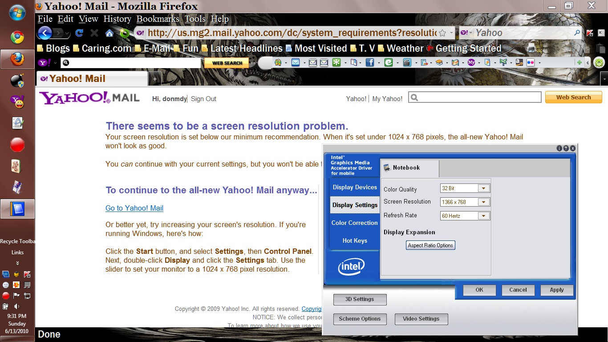Select the Yahoo! Mail browser tab
The height and width of the screenshot is (342, 608).
click(x=92, y=79)
